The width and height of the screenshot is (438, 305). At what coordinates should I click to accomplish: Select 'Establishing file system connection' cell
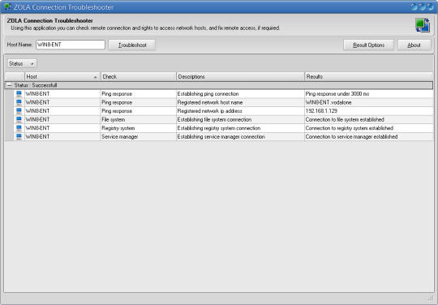point(240,119)
